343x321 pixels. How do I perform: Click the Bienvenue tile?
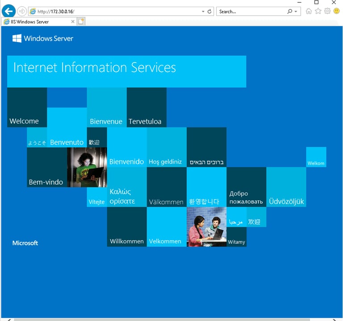107,107
